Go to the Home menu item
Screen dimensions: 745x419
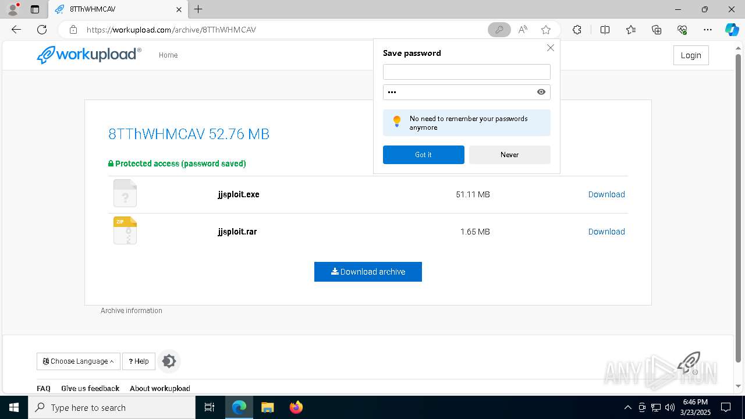(x=168, y=55)
